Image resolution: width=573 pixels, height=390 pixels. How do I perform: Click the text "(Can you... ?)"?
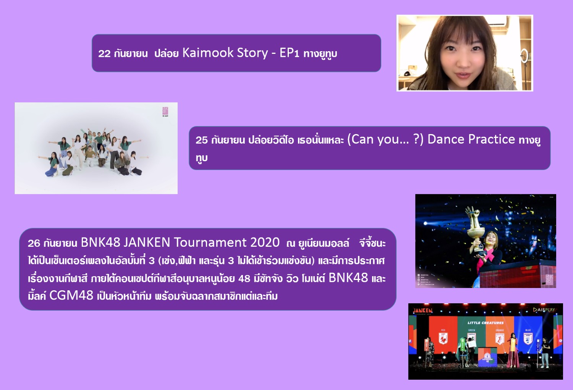385,139
